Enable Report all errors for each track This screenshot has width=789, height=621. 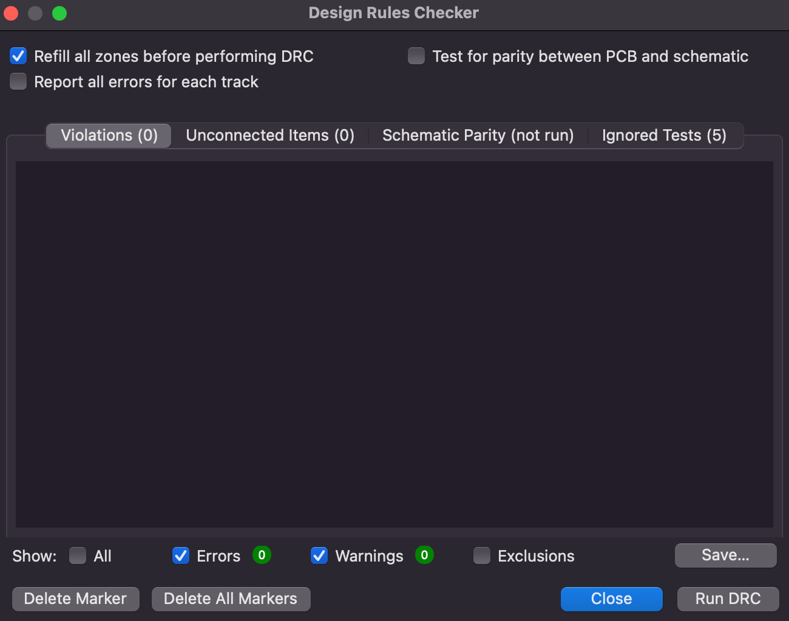tap(19, 82)
